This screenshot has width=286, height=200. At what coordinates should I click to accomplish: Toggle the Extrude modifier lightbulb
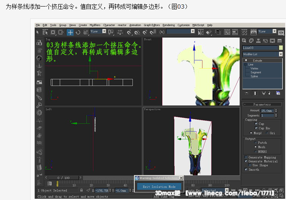[x=246, y=60]
